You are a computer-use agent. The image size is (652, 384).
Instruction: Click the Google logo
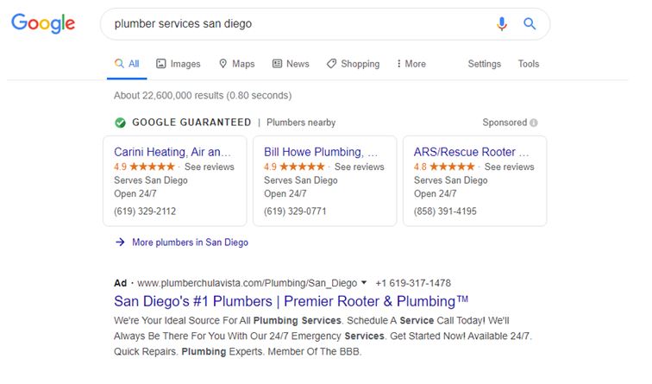coord(43,23)
